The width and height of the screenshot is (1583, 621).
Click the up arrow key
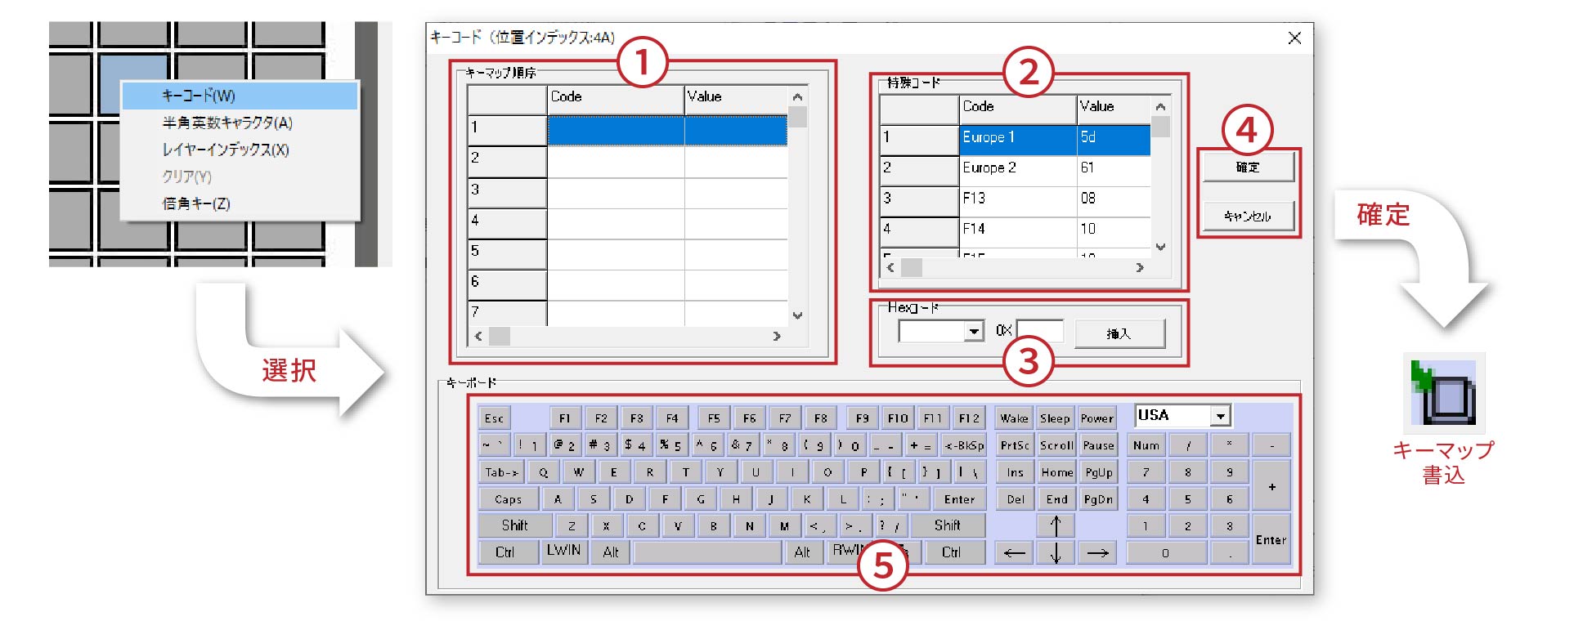(1056, 525)
